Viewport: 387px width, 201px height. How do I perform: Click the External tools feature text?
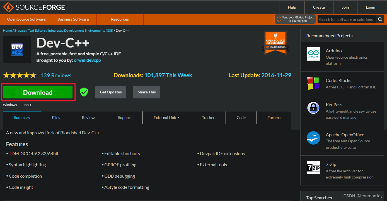[x=213, y=165]
